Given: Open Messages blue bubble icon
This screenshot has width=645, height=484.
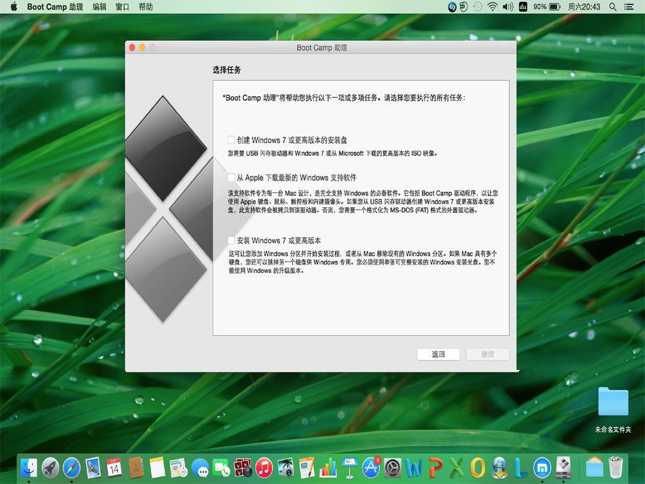Looking at the screenshot, I should [200, 468].
